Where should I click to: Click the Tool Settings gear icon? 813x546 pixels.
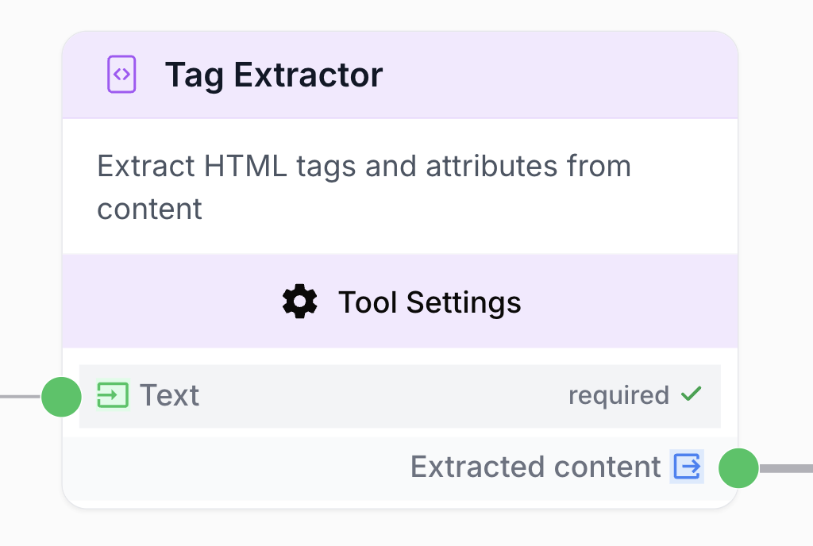pyautogui.click(x=299, y=302)
